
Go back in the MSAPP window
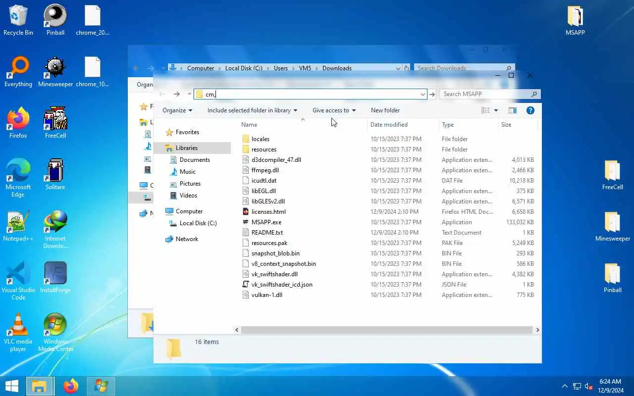[x=162, y=94]
